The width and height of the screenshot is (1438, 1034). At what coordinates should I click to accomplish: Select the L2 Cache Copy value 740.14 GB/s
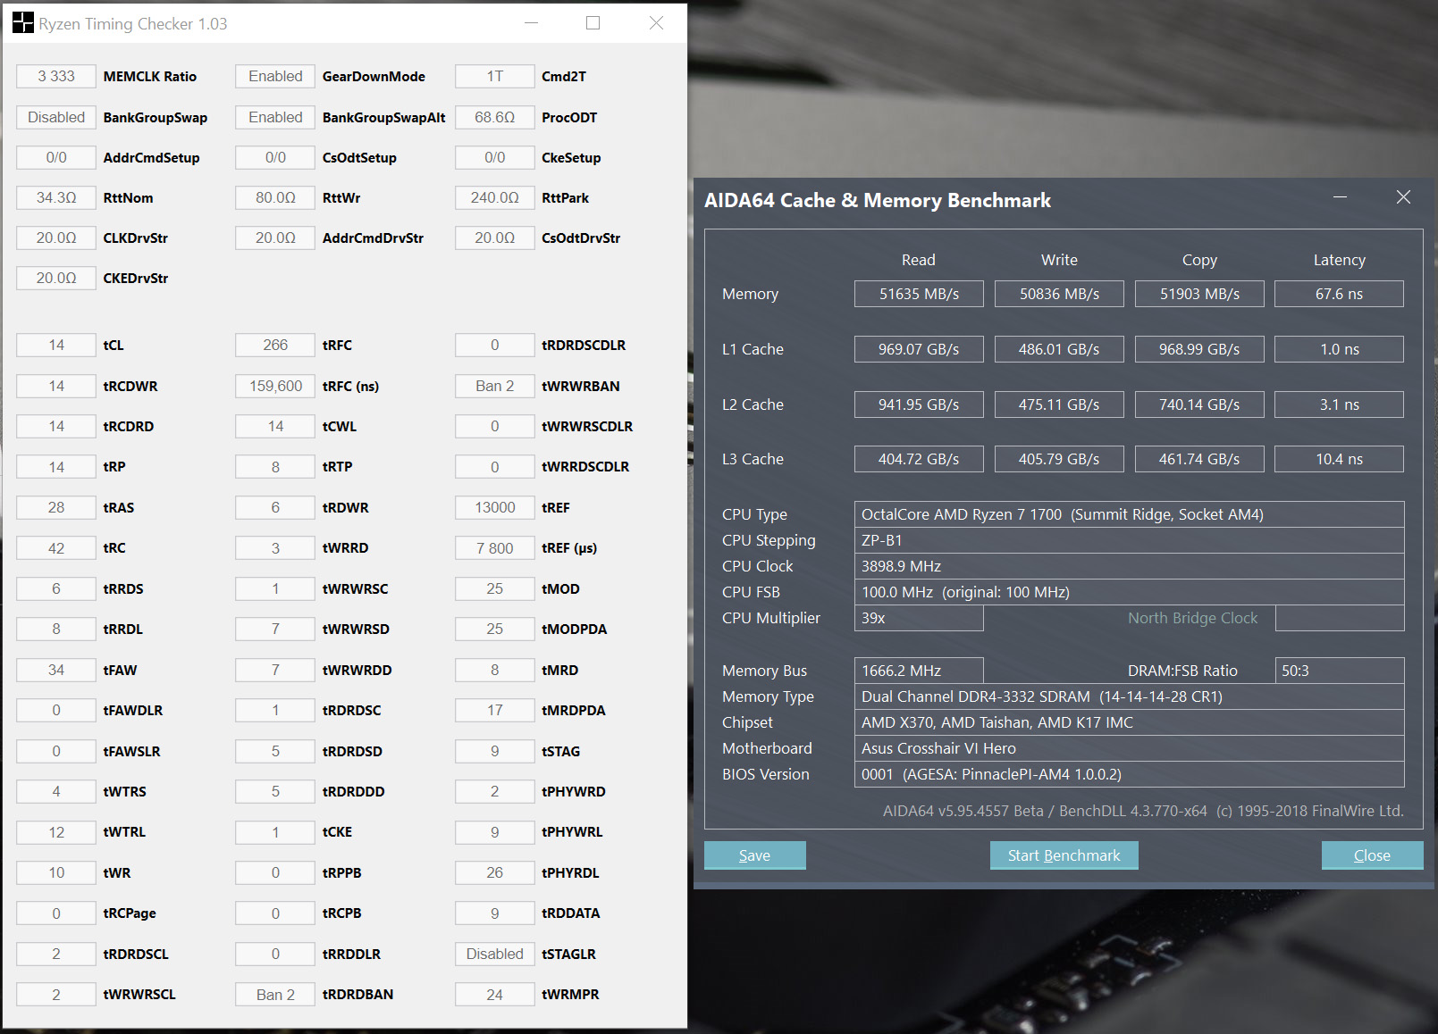1199,404
